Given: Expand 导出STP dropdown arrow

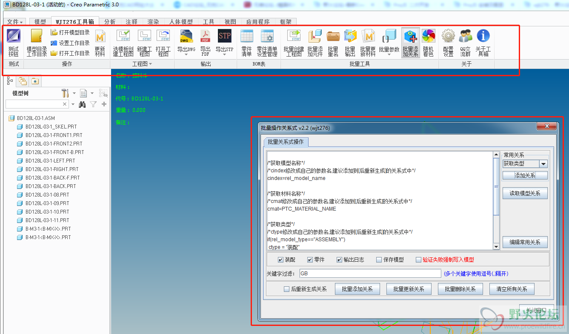Looking at the screenshot, I should 224,55.
